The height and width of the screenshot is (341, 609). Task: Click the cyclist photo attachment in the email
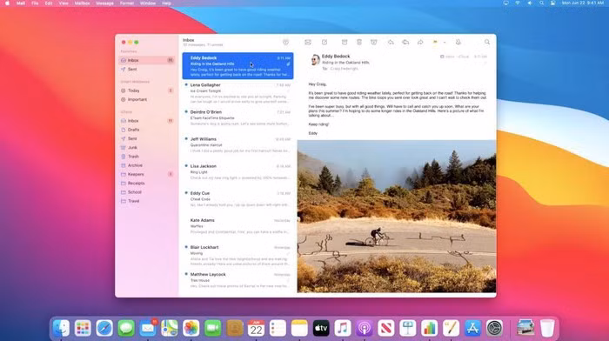[397, 217]
